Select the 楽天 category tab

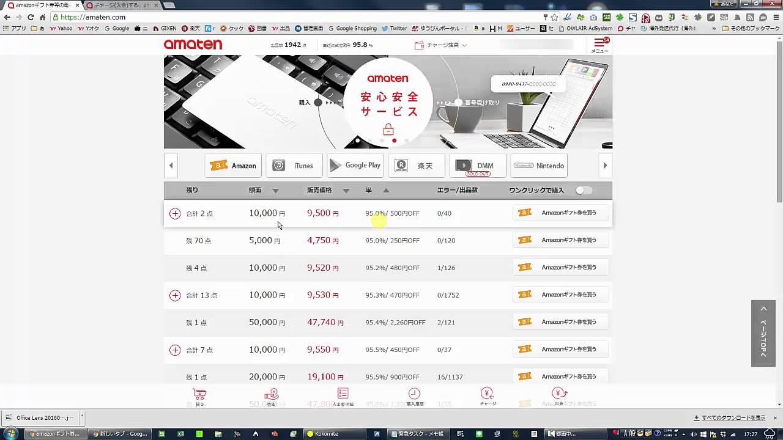[417, 166]
